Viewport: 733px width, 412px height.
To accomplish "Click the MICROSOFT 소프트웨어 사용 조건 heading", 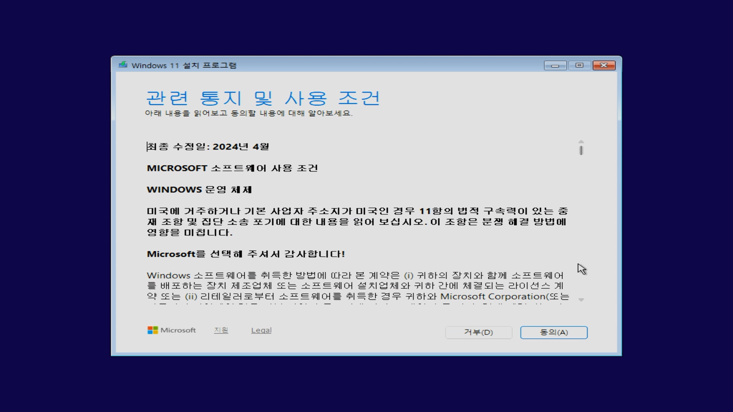I will tap(232, 168).
